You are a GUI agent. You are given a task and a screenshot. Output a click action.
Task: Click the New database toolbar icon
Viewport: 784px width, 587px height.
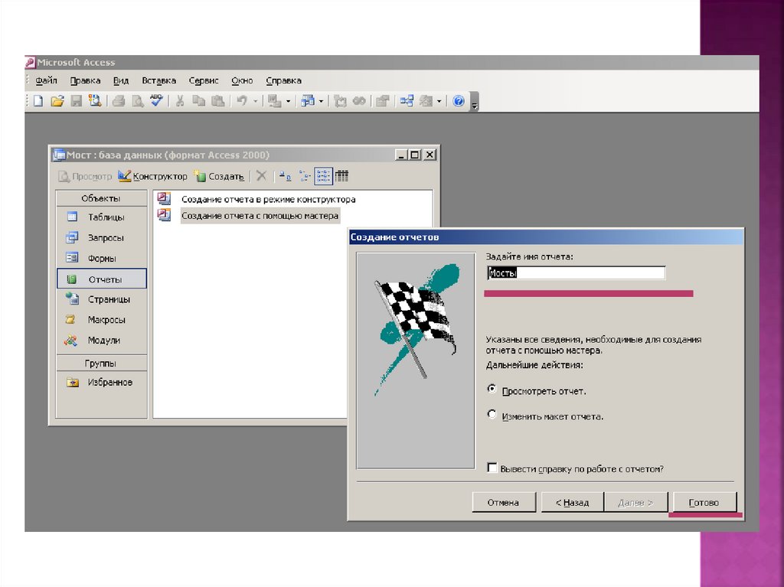38,101
